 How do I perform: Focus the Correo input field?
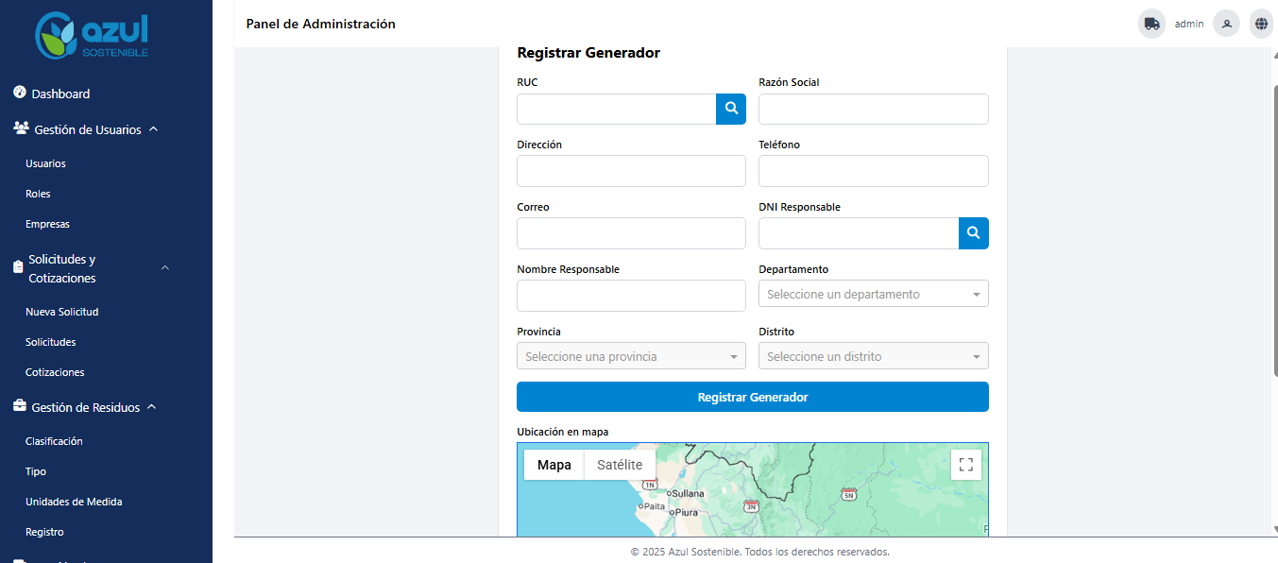(631, 233)
